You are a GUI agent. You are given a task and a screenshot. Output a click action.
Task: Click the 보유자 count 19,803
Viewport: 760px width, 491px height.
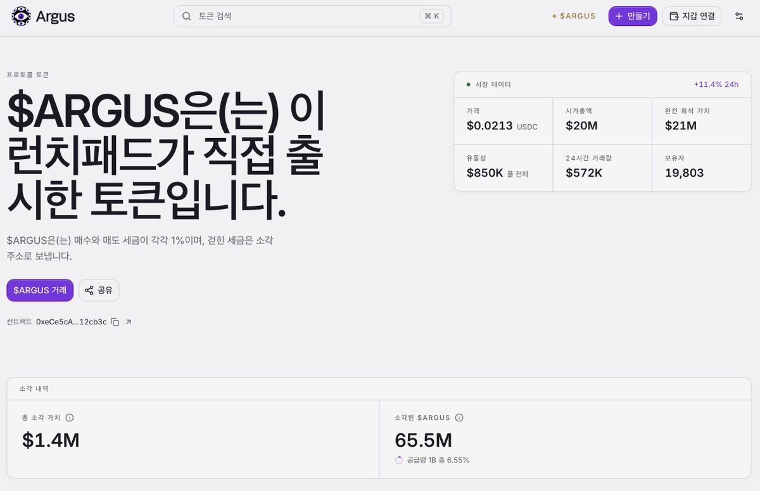(685, 172)
